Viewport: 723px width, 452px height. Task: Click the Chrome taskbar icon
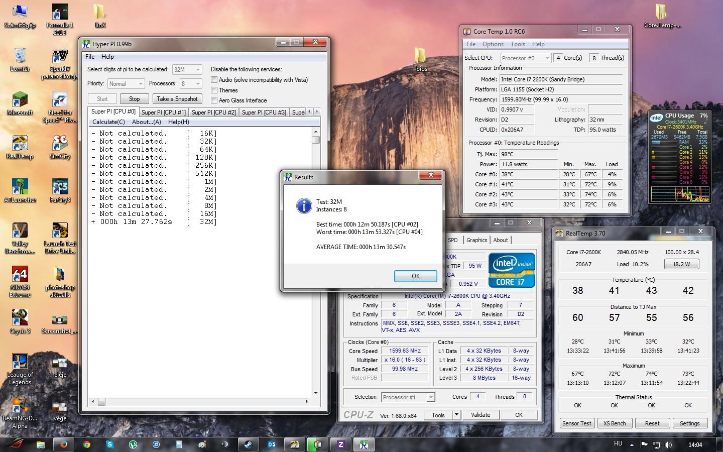86,444
